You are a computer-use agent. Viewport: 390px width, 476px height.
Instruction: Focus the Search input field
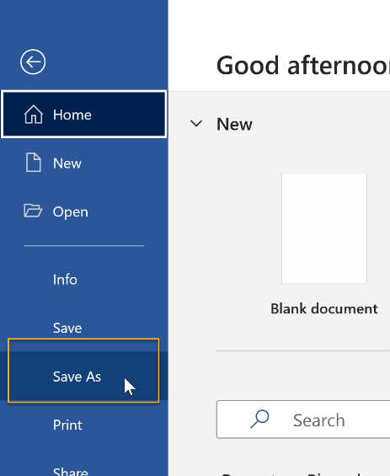click(x=303, y=420)
